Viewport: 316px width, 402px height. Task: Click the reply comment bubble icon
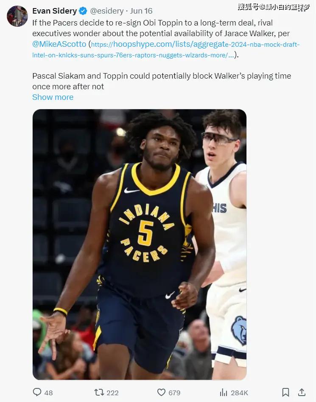[37, 392]
